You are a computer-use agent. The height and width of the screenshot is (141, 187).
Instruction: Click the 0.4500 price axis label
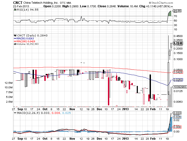pyautogui.click(x=178, y=36)
